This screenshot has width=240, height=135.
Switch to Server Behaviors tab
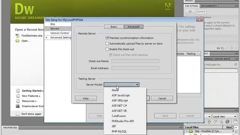pyautogui.click(x=222, y=59)
